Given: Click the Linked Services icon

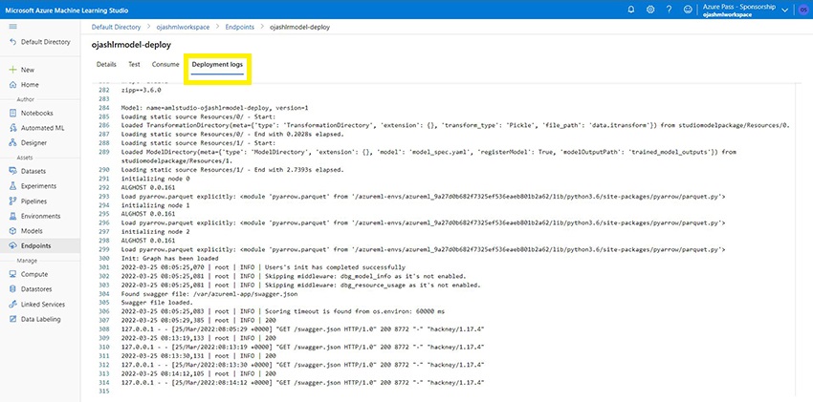Looking at the screenshot, I should tap(13, 305).
